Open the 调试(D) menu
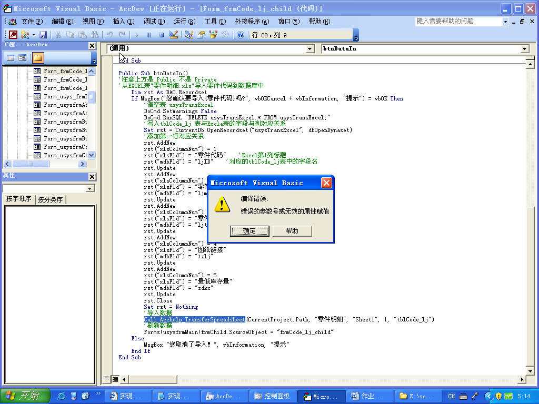 point(154,22)
